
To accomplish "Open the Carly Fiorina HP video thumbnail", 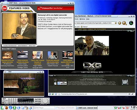I will pyautogui.click(x=53, y=55).
